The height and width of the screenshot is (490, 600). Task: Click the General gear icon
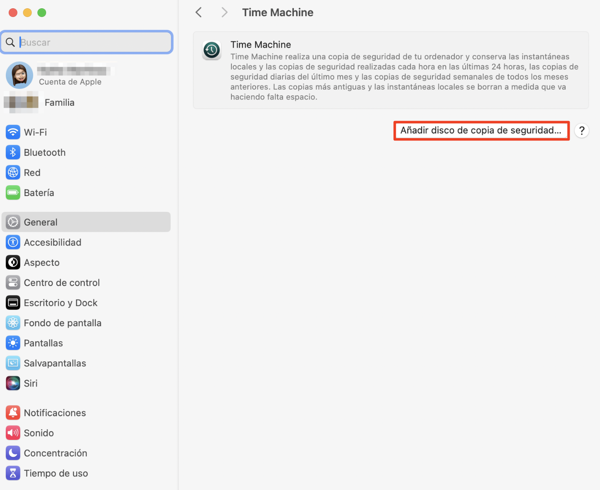coord(13,222)
